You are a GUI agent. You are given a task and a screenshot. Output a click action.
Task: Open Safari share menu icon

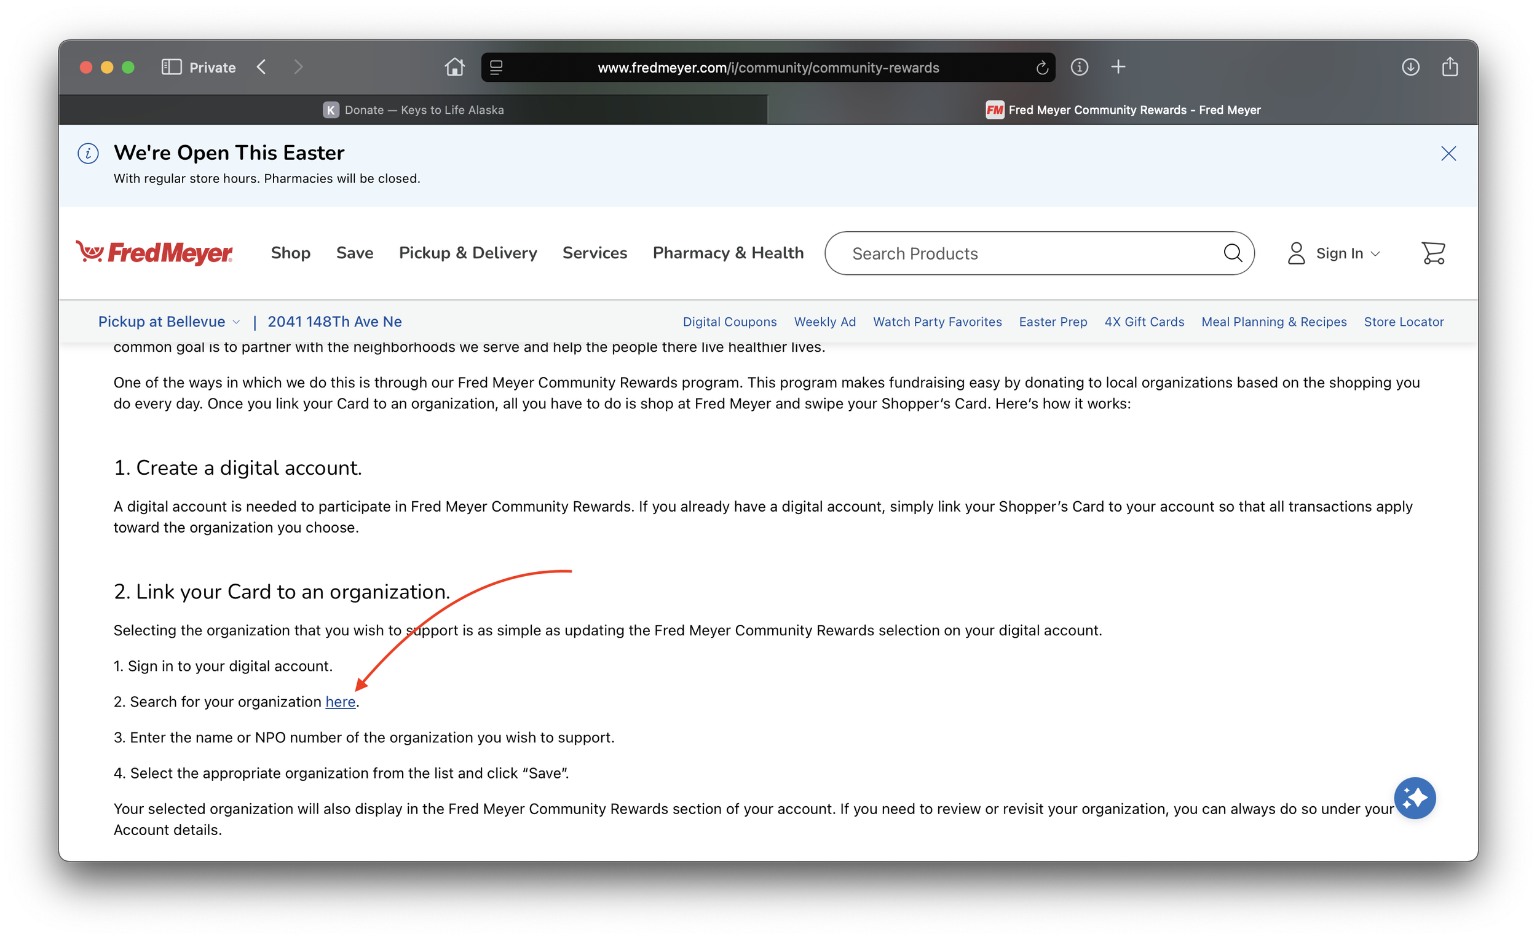click(x=1450, y=67)
